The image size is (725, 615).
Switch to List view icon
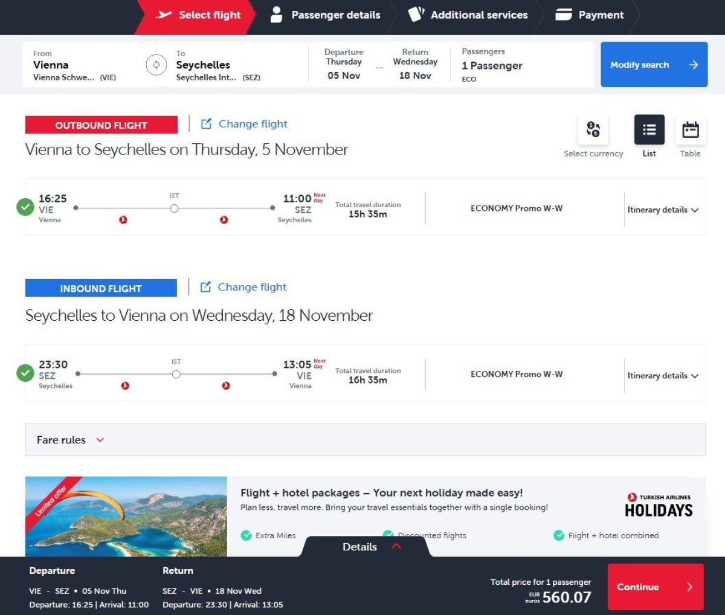pos(649,130)
